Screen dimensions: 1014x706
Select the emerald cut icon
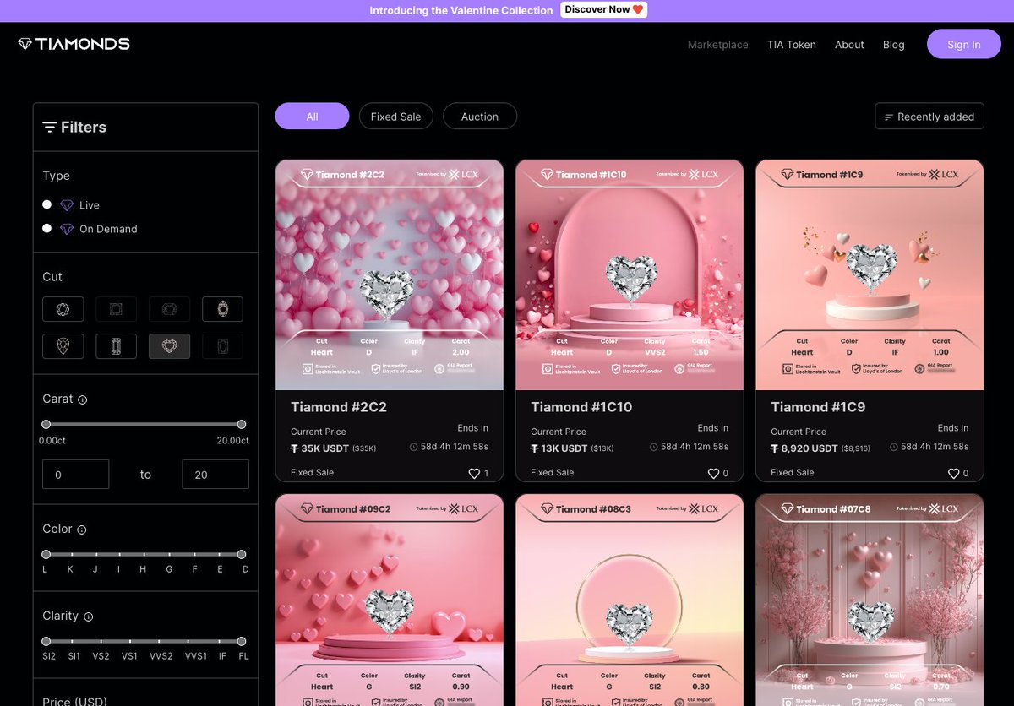(x=116, y=346)
